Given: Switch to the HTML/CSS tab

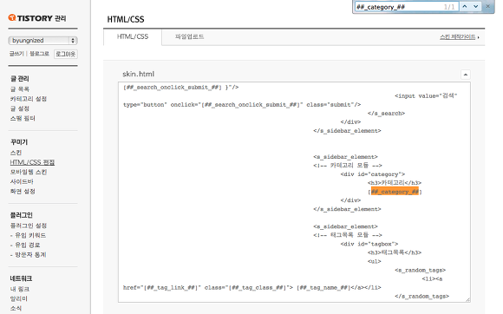Looking at the screenshot, I should click(x=133, y=36).
